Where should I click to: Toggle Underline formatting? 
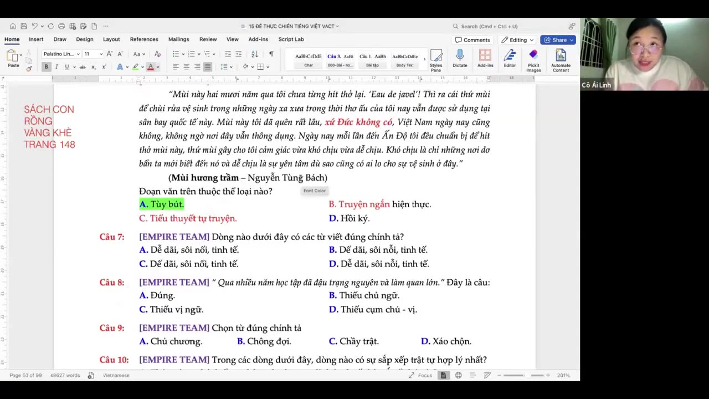[x=66, y=66]
